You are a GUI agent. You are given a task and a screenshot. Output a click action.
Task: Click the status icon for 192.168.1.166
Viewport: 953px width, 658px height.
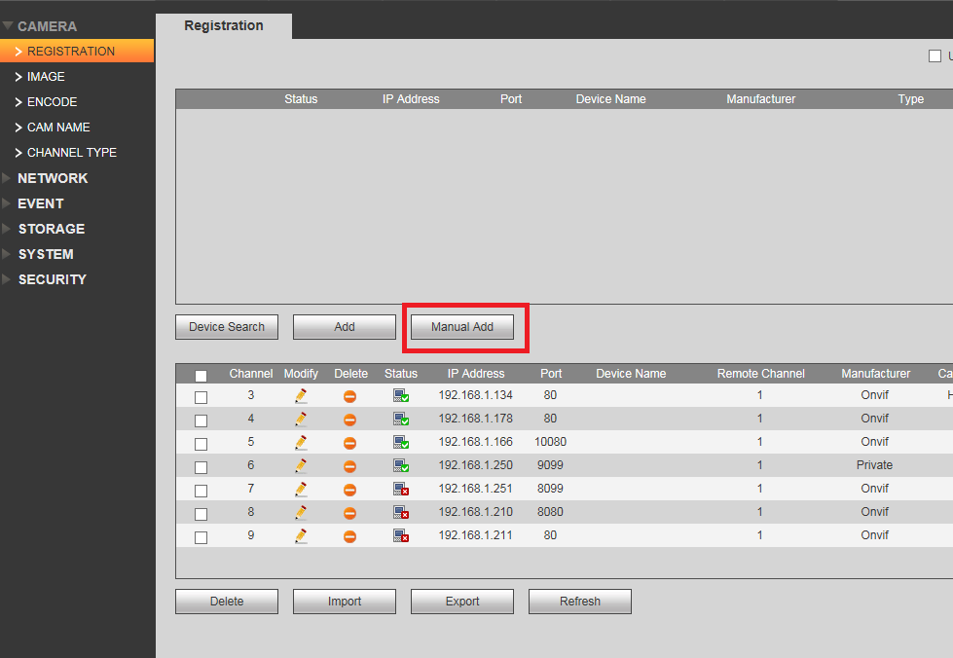[x=400, y=442]
